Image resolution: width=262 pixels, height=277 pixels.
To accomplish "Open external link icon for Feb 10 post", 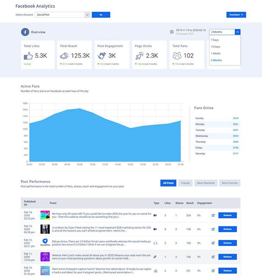I will click(x=213, y=270).
